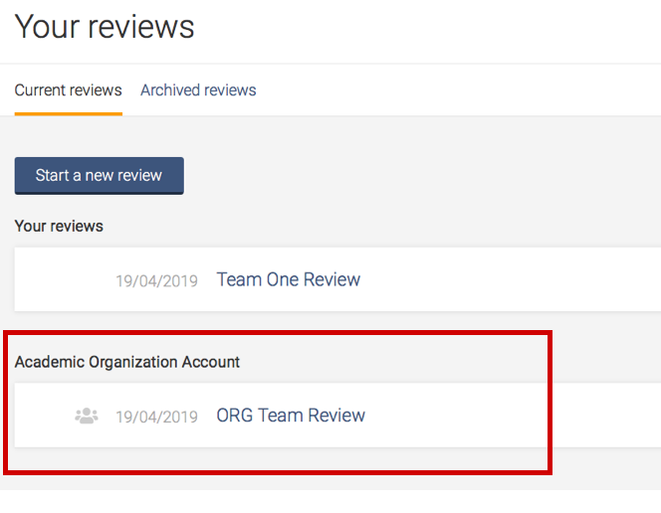This screenshot has height=513, width=661.
Task: Click the small Your reviews section label
Action: click(59, 226)
